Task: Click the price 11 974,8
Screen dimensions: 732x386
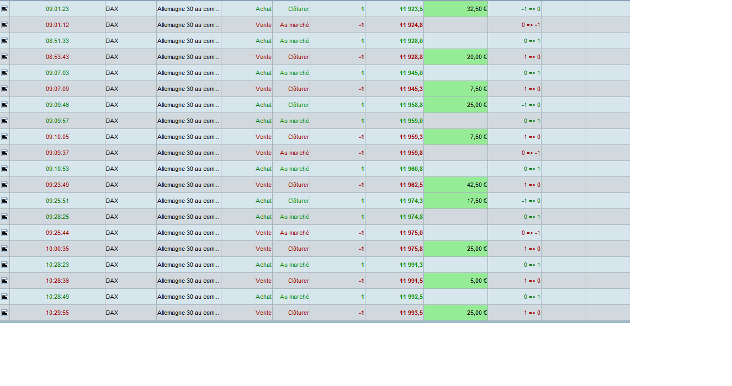Action: [x=411, y=217]
